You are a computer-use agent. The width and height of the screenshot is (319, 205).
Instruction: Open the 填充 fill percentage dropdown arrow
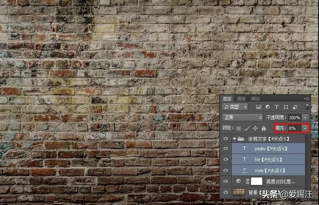305,128
